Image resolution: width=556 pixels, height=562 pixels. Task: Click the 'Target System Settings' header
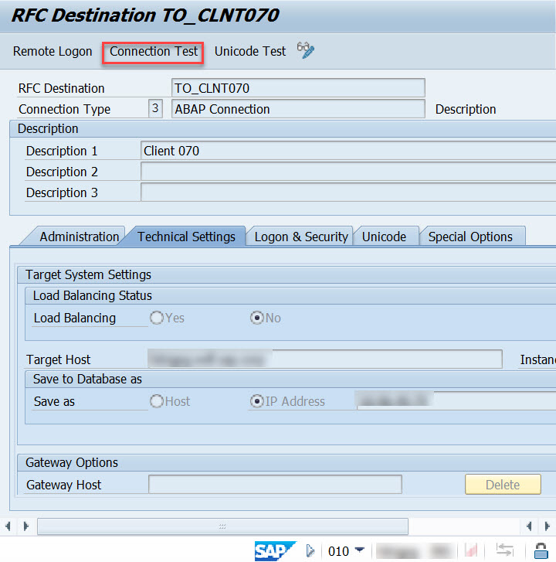[88, 274]
